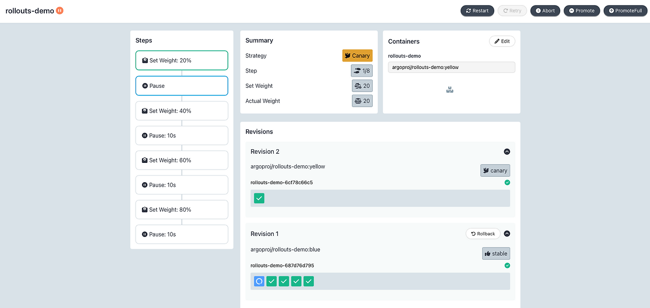Screen dimensions: 650x308
Task: Click green status check next to rollouts-demo-6cf78c66c5
Action: pos(507,182)
